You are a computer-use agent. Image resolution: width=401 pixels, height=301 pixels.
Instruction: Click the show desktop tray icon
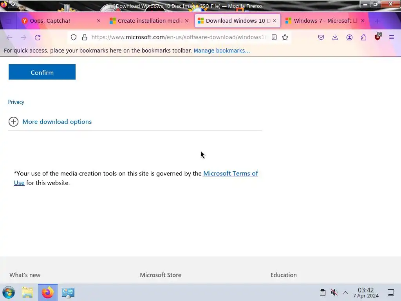pos(391,292)
